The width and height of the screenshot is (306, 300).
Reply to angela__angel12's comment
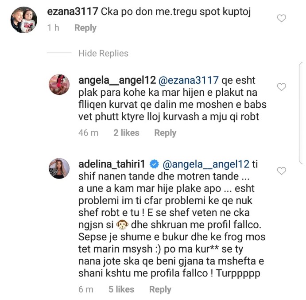pos(165,132)
